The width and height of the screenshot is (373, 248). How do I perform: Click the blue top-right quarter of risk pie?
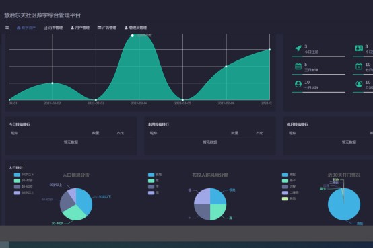[217, 197]
